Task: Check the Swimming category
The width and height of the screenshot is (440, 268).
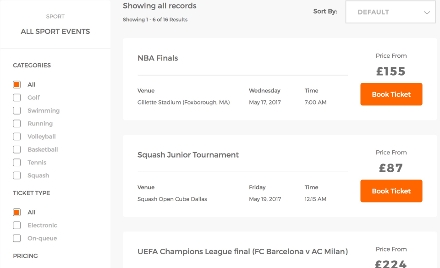Action: point(16,110)
